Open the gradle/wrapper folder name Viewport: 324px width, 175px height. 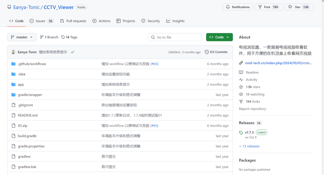tap(30, 95)
